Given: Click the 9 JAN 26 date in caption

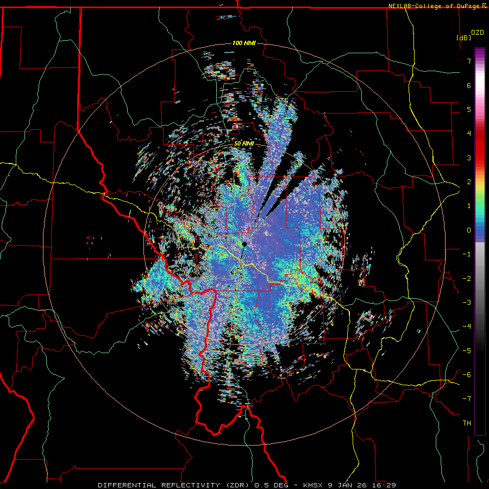Looking at the screenshot, I should coord(347,485).
